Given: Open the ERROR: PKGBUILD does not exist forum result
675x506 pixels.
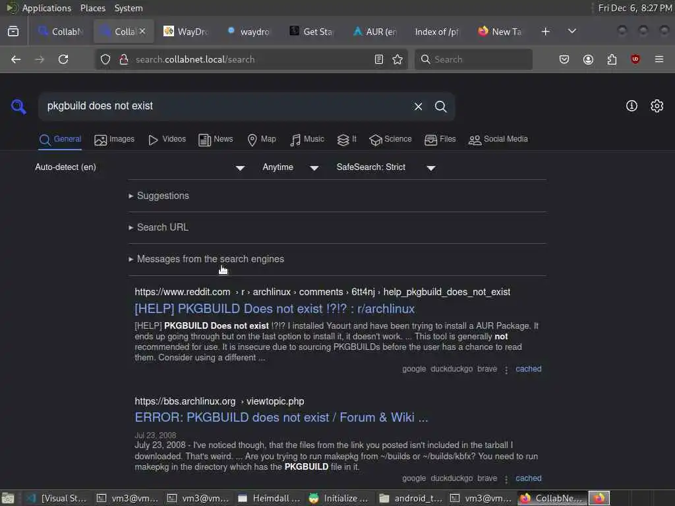Looking at the screenshot, I should pos(281,417).
